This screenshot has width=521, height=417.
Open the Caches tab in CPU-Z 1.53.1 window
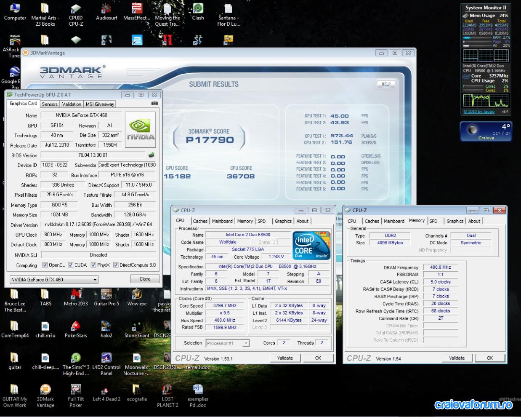pos(200,221)
